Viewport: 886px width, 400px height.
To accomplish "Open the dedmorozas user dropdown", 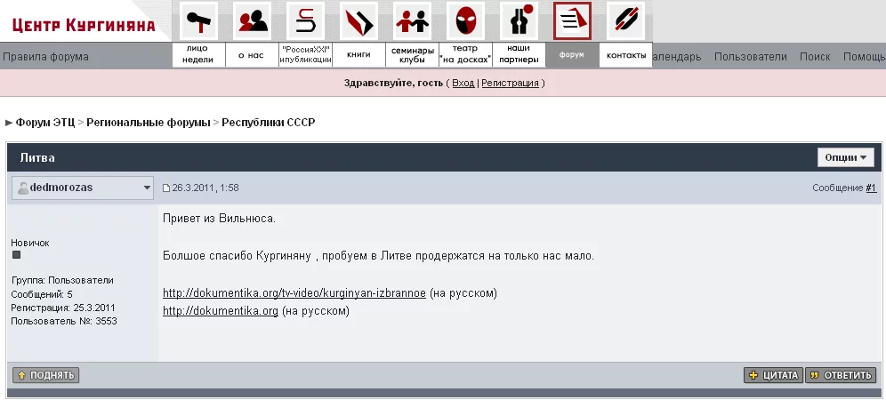I will tap(83, 188).
